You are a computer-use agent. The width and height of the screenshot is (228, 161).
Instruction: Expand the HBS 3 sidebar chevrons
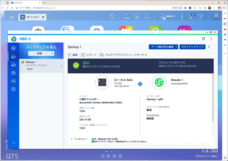[13, 143]
